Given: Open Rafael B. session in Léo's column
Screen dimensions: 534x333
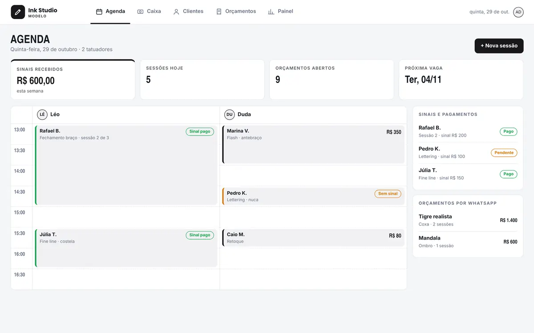Looking at the screenshot, I should point(126,165).
